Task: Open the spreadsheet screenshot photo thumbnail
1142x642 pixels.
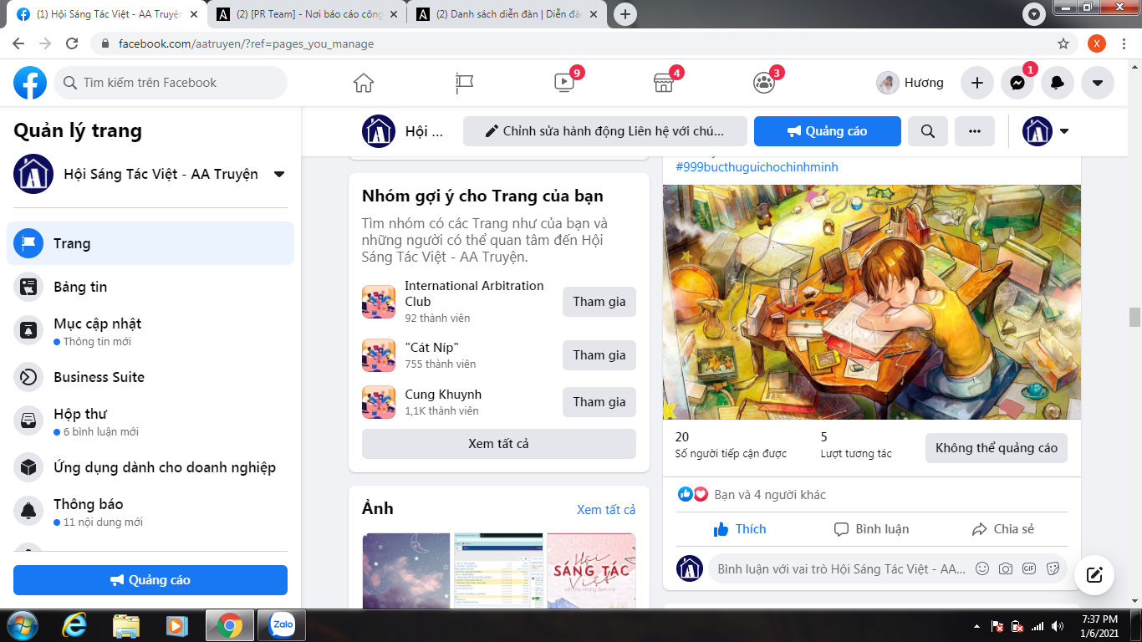Action: pyautogui.click(x=499, y=570)
